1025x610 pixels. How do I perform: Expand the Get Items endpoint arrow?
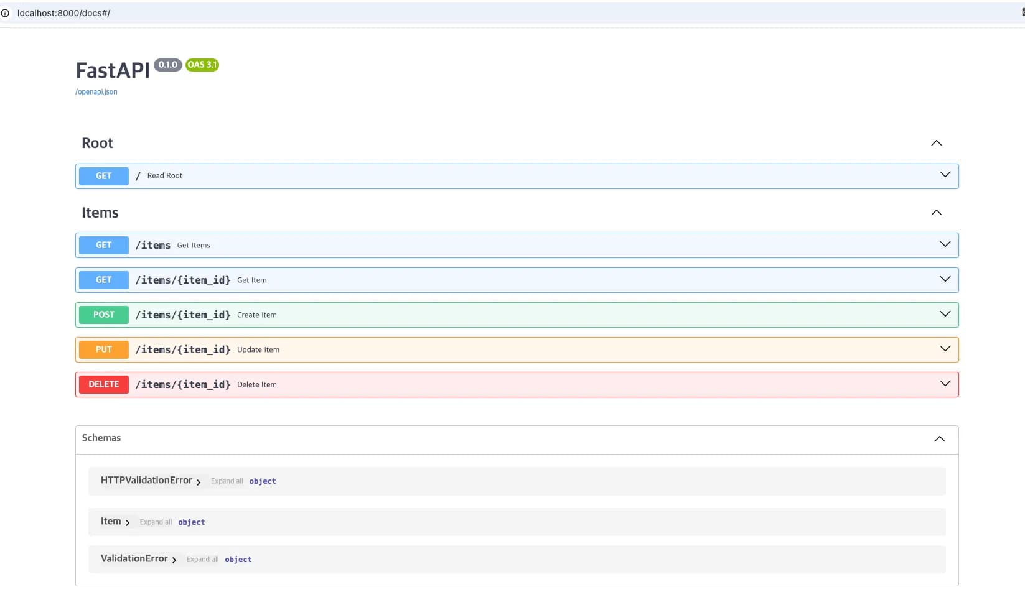(945, 244)
